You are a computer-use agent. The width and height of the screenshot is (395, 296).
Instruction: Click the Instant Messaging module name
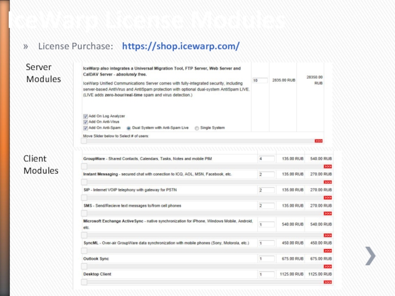click(101, 174)
